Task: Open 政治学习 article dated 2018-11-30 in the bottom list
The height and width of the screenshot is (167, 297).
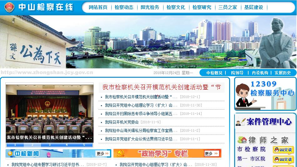Action: 156,165
